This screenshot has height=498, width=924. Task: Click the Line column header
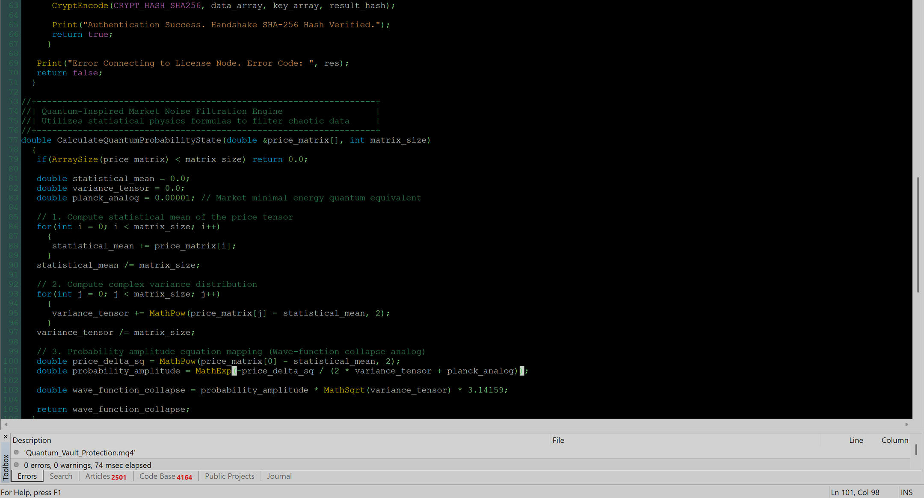(856, 440)
